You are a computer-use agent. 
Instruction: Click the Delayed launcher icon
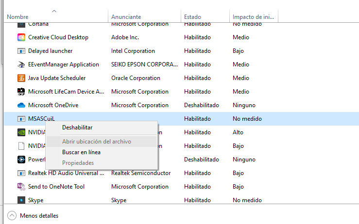(x=21, y=51)
